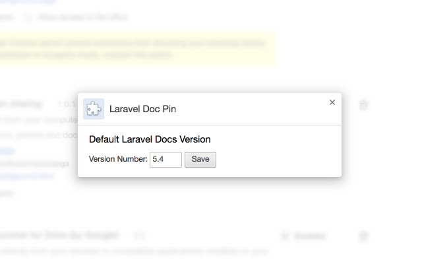Click the trash icon right of the dialog
This screenshot has height=264, width=422.
pos(363,105)
